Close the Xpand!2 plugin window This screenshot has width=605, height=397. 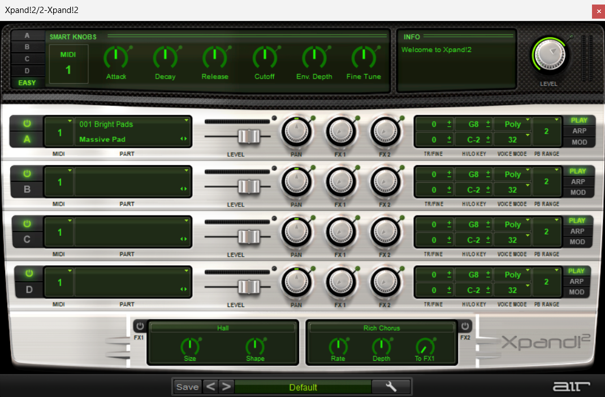pos(598,11)
